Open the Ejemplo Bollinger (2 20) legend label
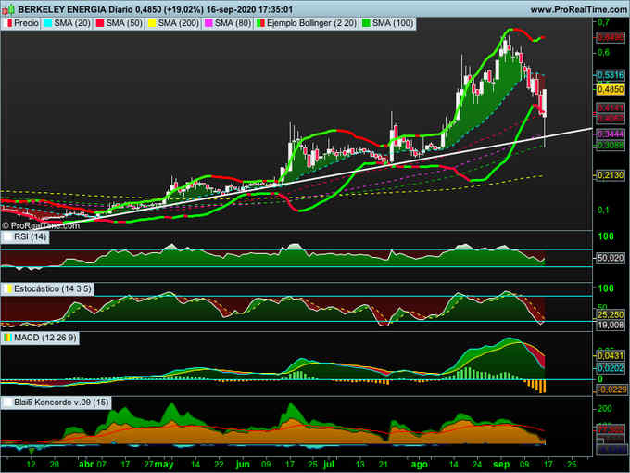This screenshot has height=473, width=630. coord(311,23)
